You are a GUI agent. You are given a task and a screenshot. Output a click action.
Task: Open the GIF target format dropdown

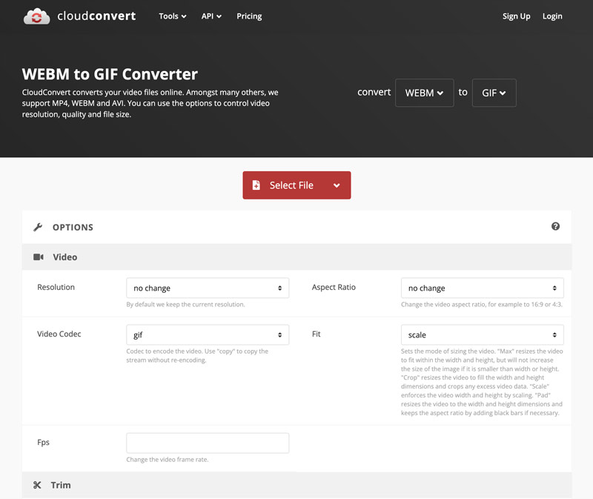click(x=494, y=93)
